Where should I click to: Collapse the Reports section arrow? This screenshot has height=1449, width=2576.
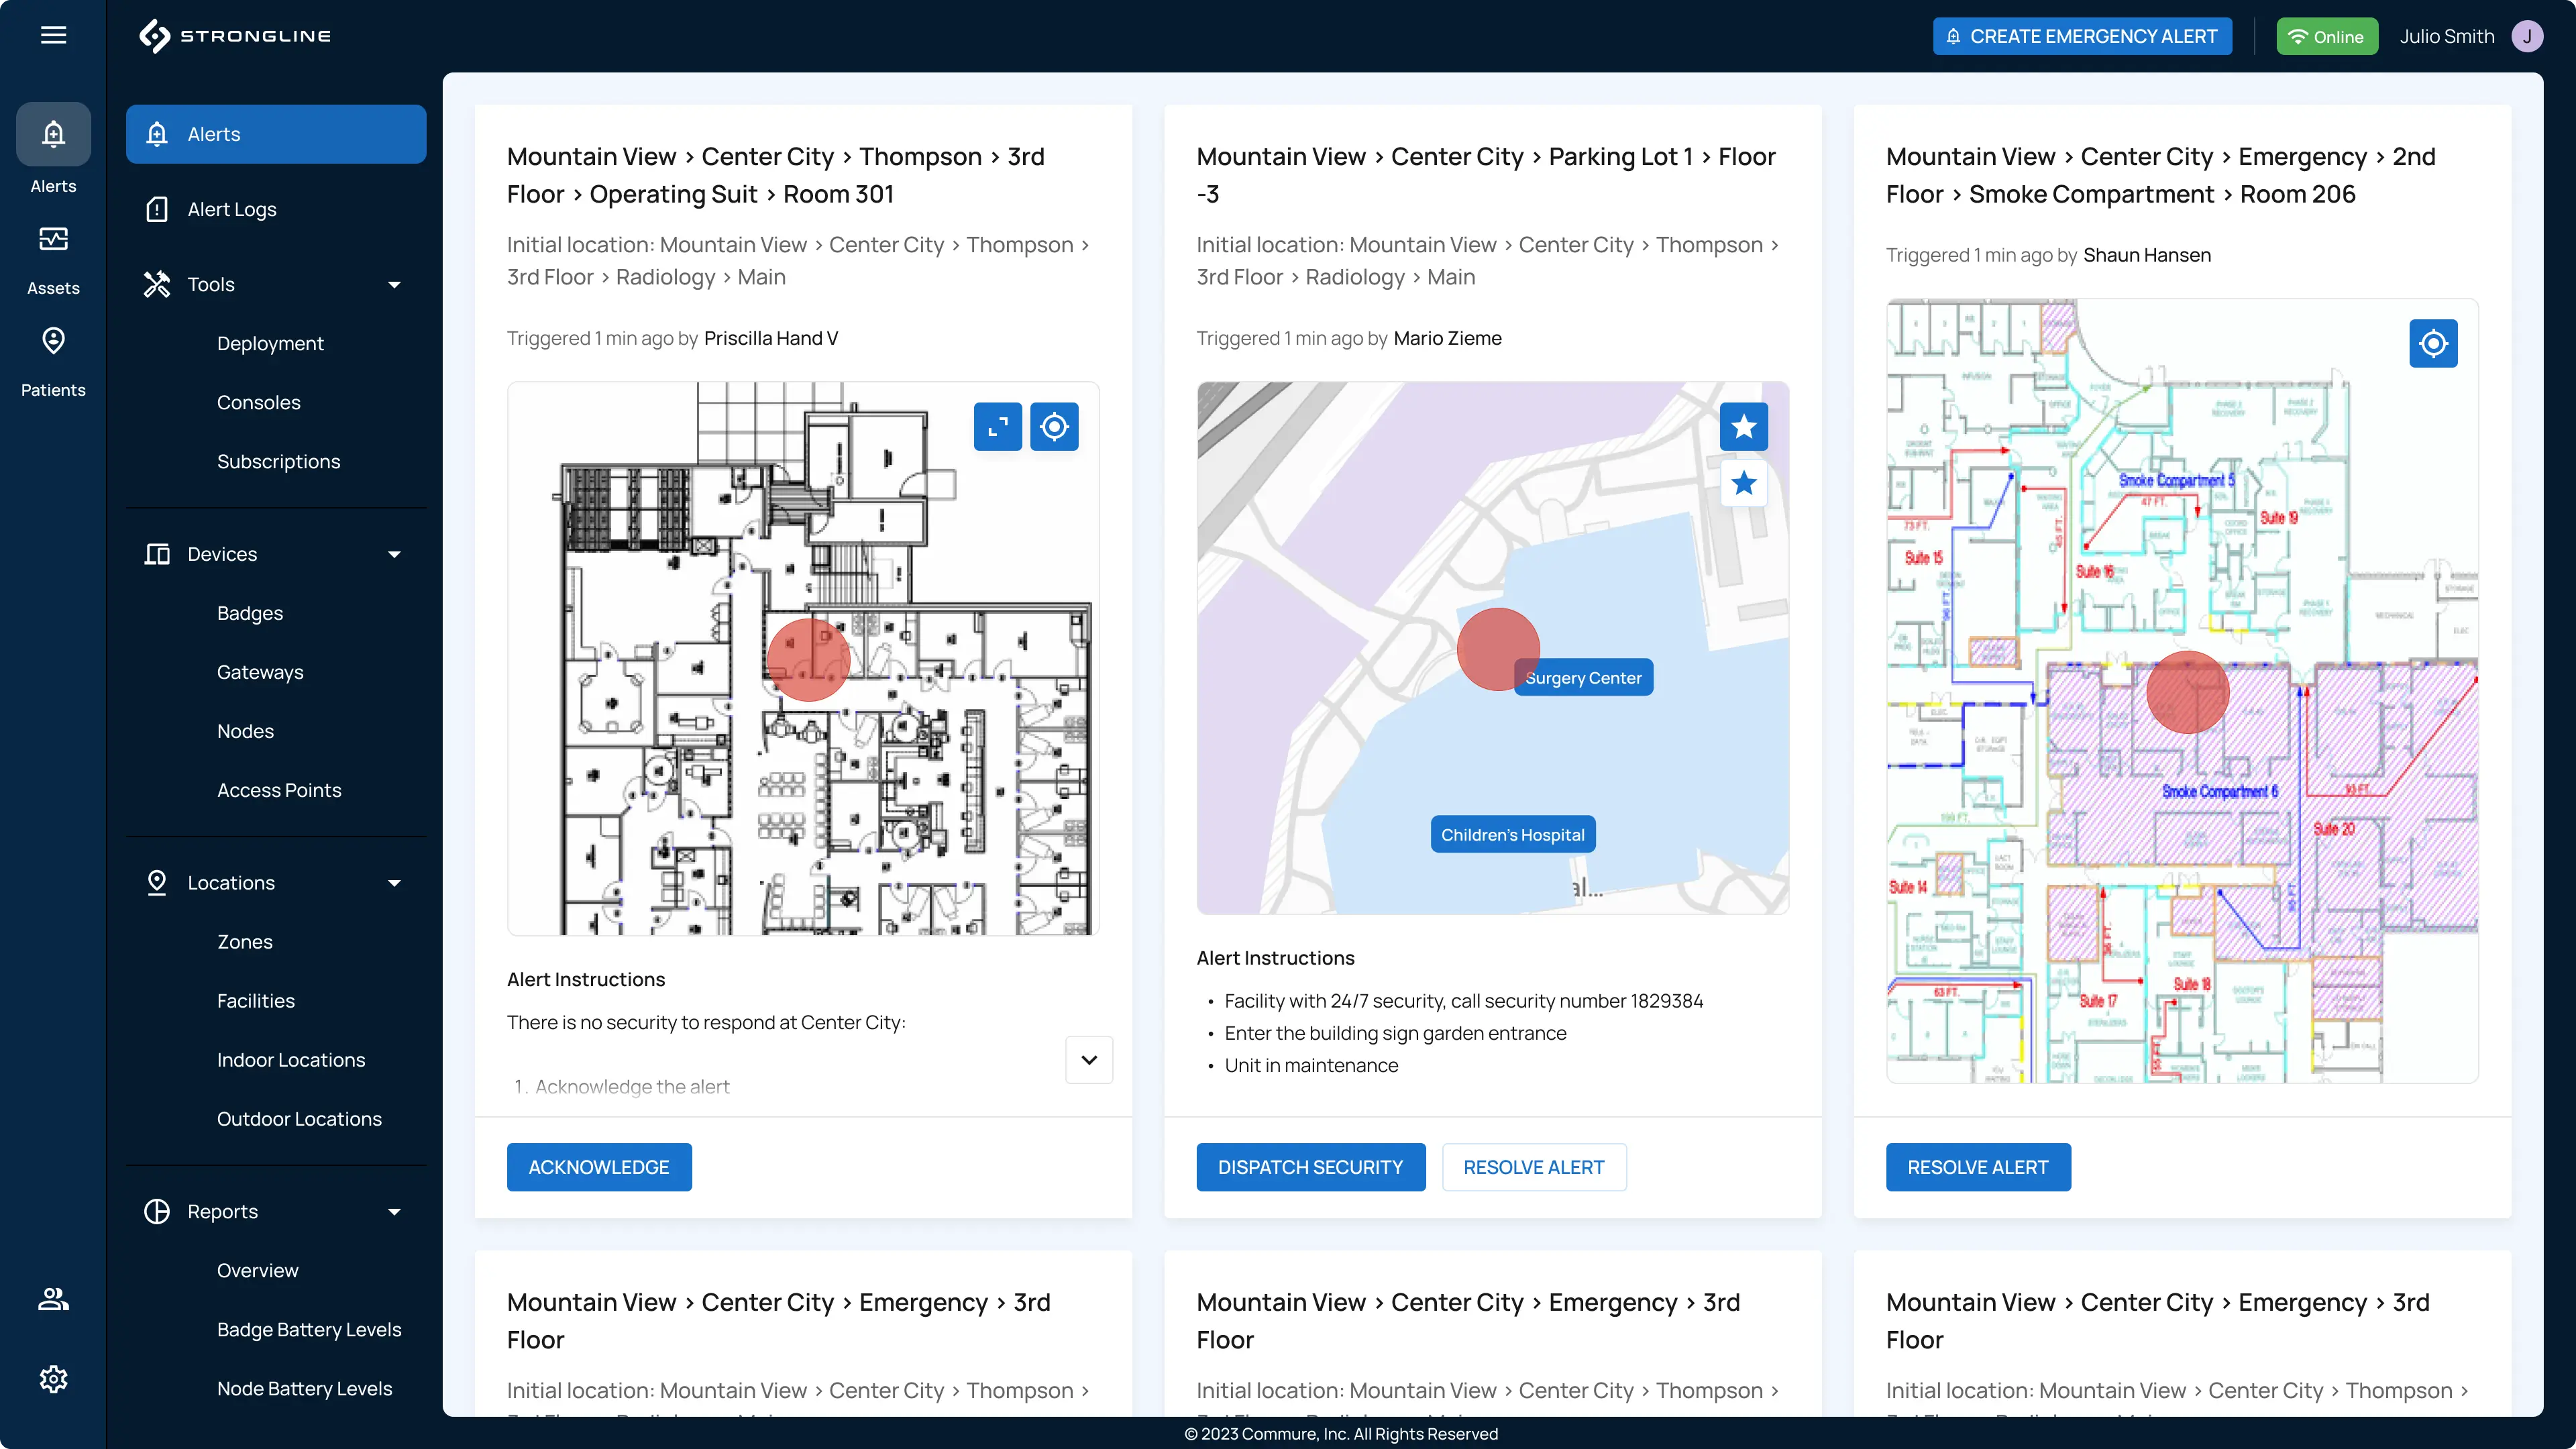(x=394, y=1211)
